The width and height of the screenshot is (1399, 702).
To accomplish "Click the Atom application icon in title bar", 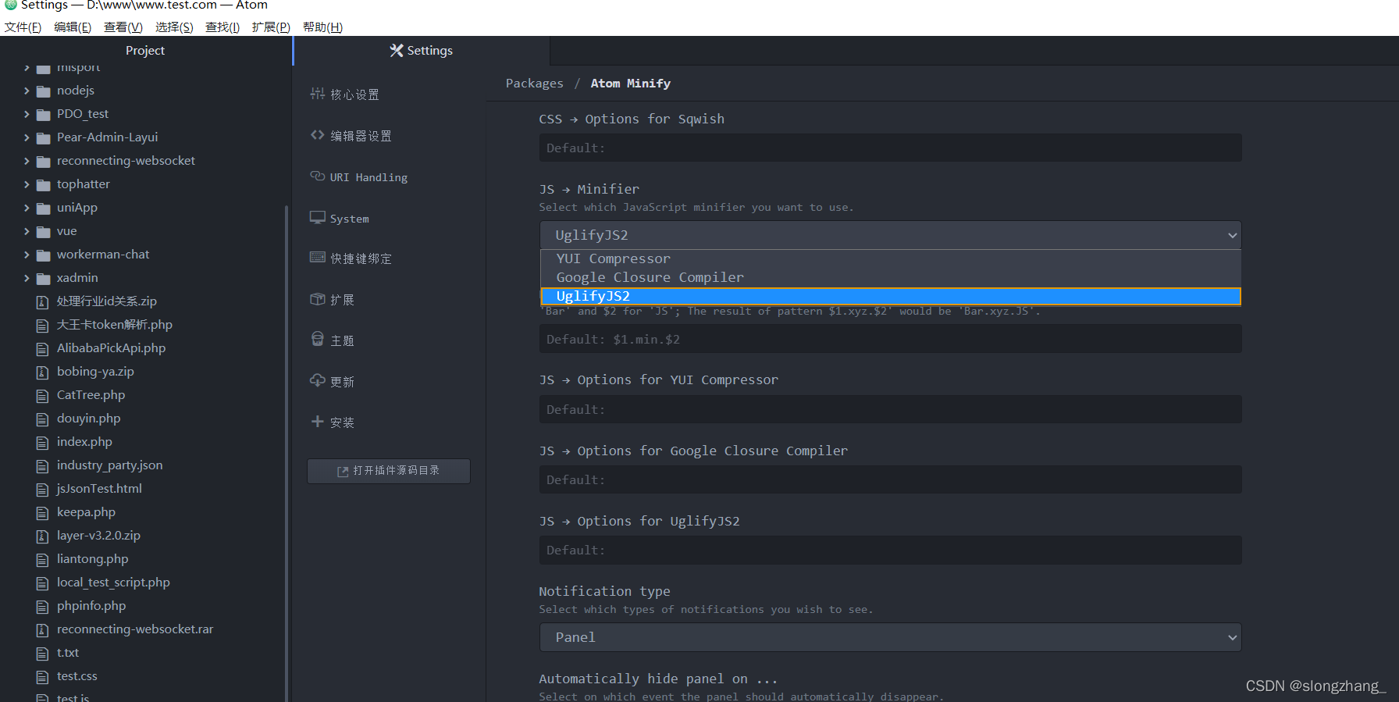I will click(x=11, y=5).
